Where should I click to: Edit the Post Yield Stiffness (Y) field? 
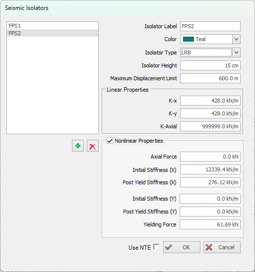point(210,212)
